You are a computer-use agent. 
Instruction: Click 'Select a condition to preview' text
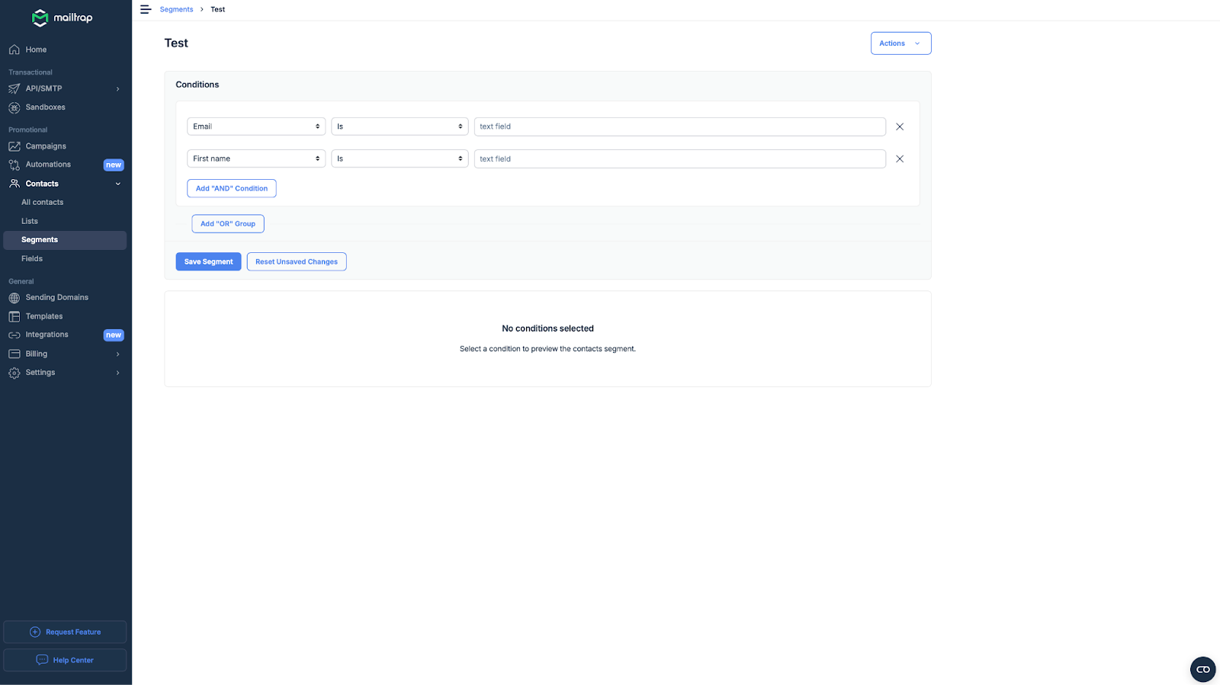pos(547,349)
